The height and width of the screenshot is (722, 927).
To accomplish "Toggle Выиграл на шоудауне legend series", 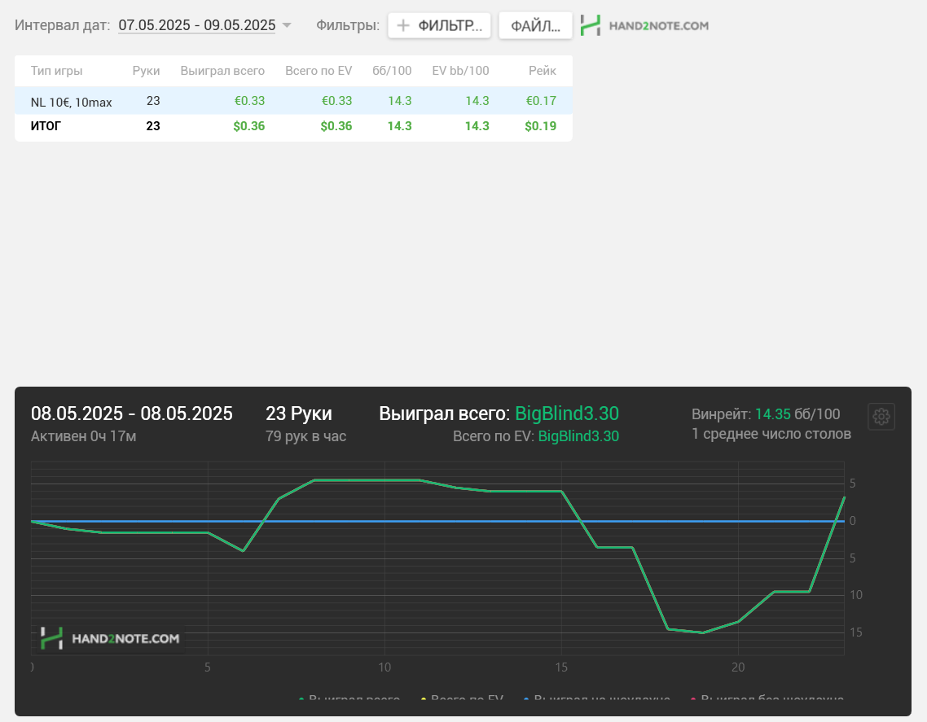I will coord(597,699).
